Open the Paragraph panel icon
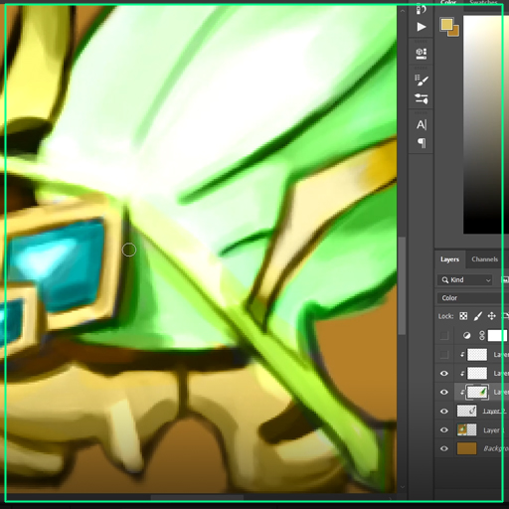The height and width of the screenshot is (509, 509). (x=422, y=143)
